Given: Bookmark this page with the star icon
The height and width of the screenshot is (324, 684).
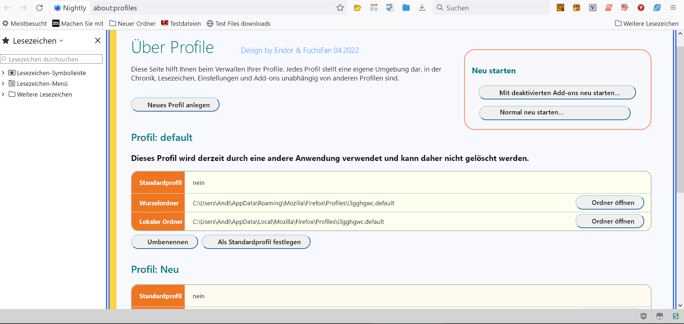Looking at the screenshot, I should 340,8.
